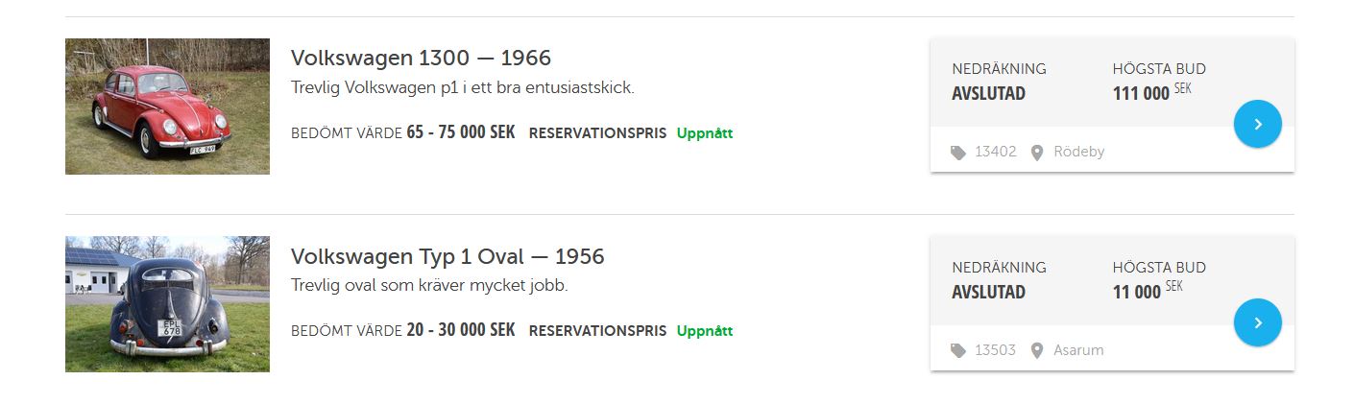This screenshot has height=404, width=1354.
Task: Click lot number 13402
Action: point(995,153)
